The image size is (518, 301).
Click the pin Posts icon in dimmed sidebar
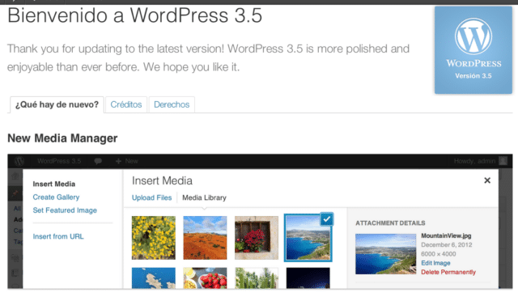[15, 193]
